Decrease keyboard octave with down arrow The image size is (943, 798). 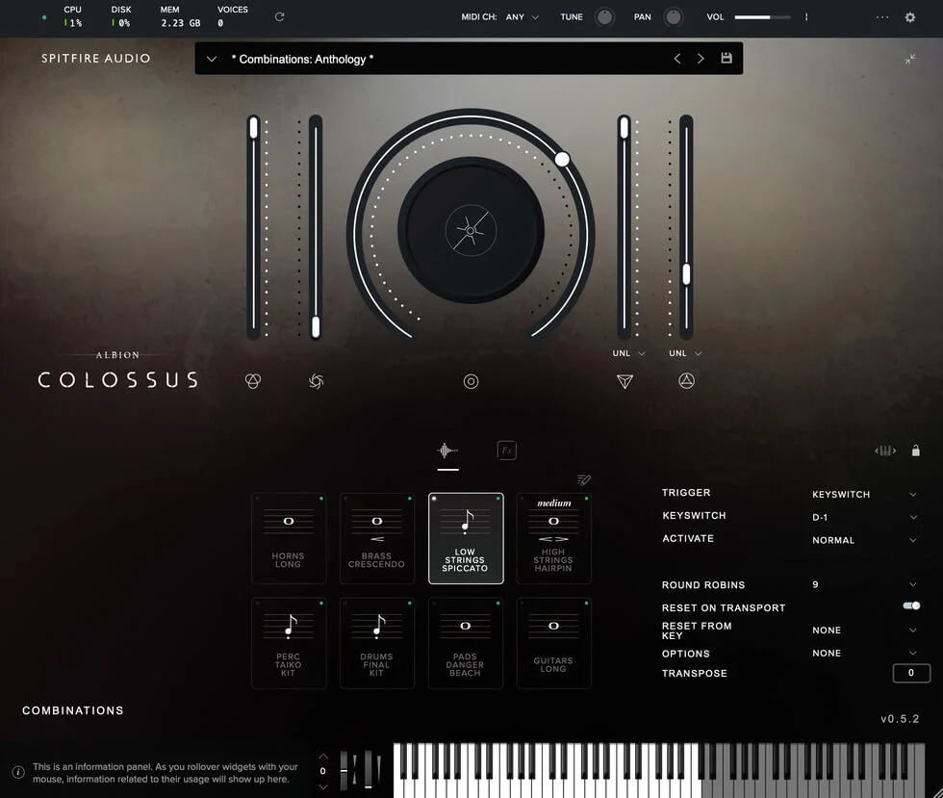323,786
